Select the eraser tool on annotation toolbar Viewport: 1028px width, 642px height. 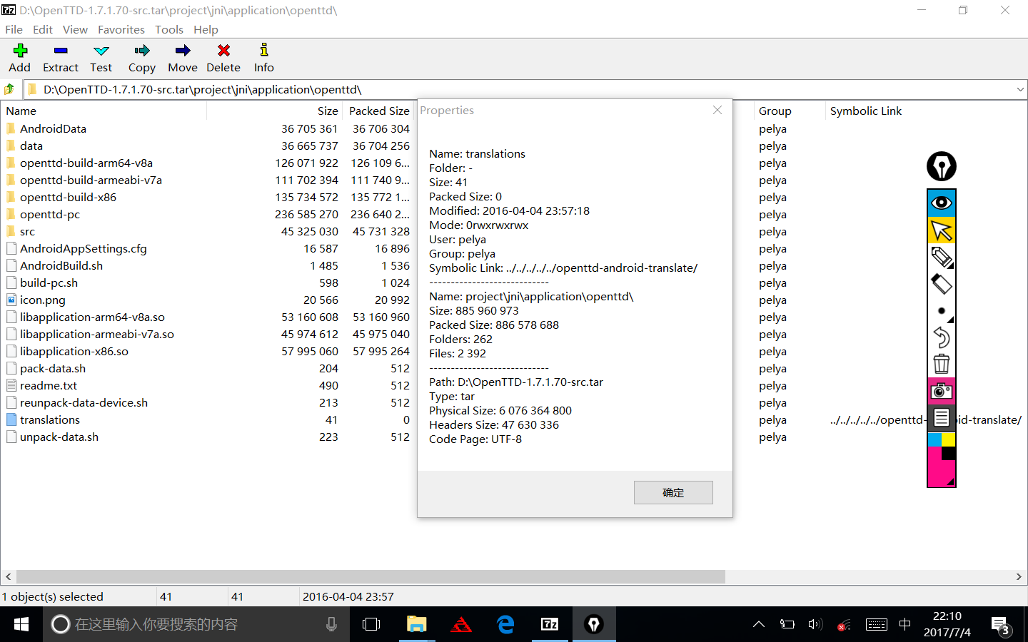point(942,284)
